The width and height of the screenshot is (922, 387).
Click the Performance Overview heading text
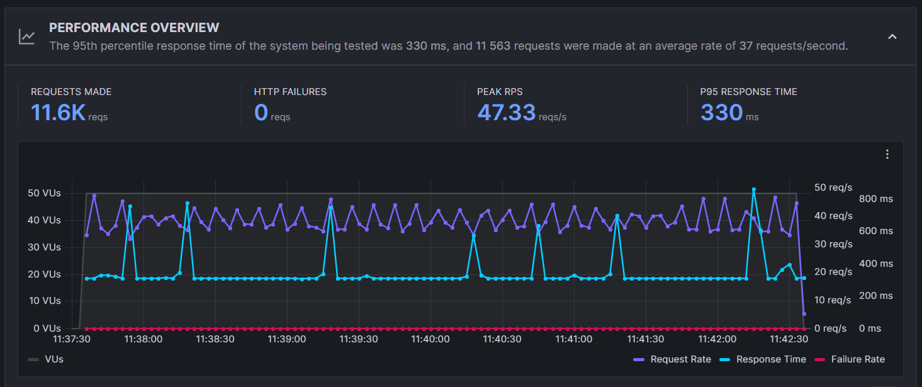click(x=134, y=28)
